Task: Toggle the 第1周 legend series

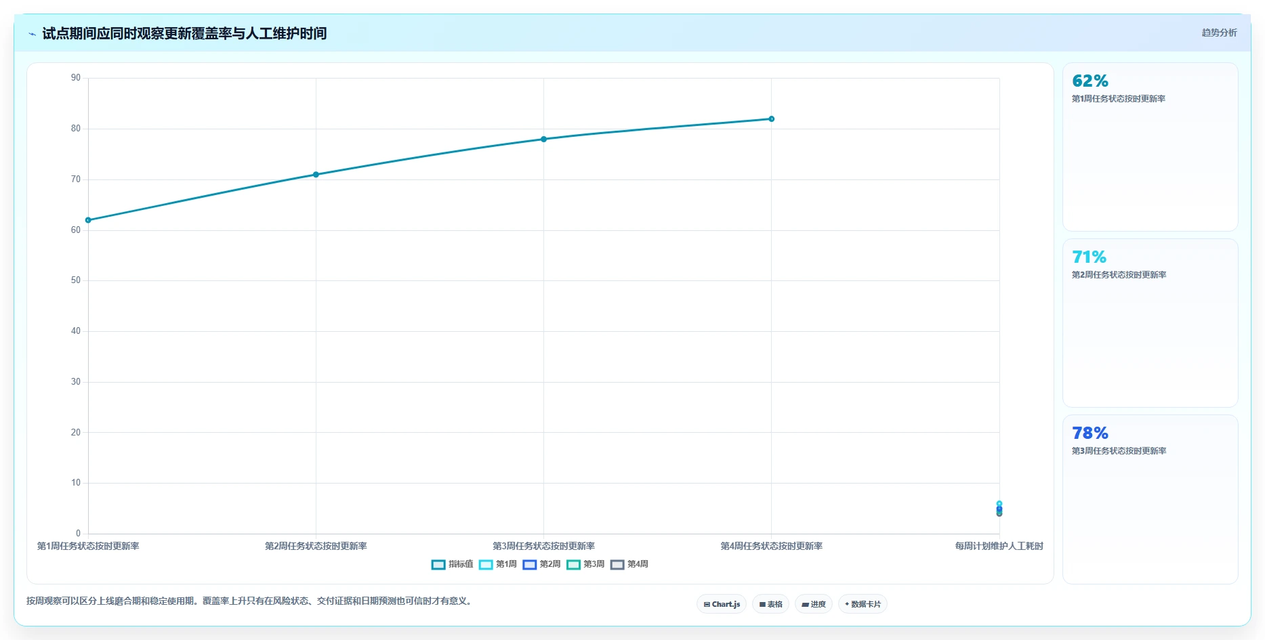Action: [497, 564]
